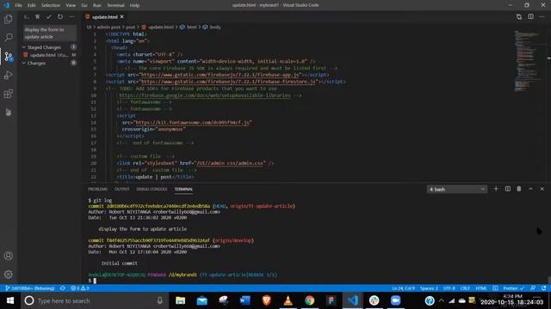The height and width of the screenshot is (309, 551).
Task: Click the Windows Start button
Action: (10, 300)
